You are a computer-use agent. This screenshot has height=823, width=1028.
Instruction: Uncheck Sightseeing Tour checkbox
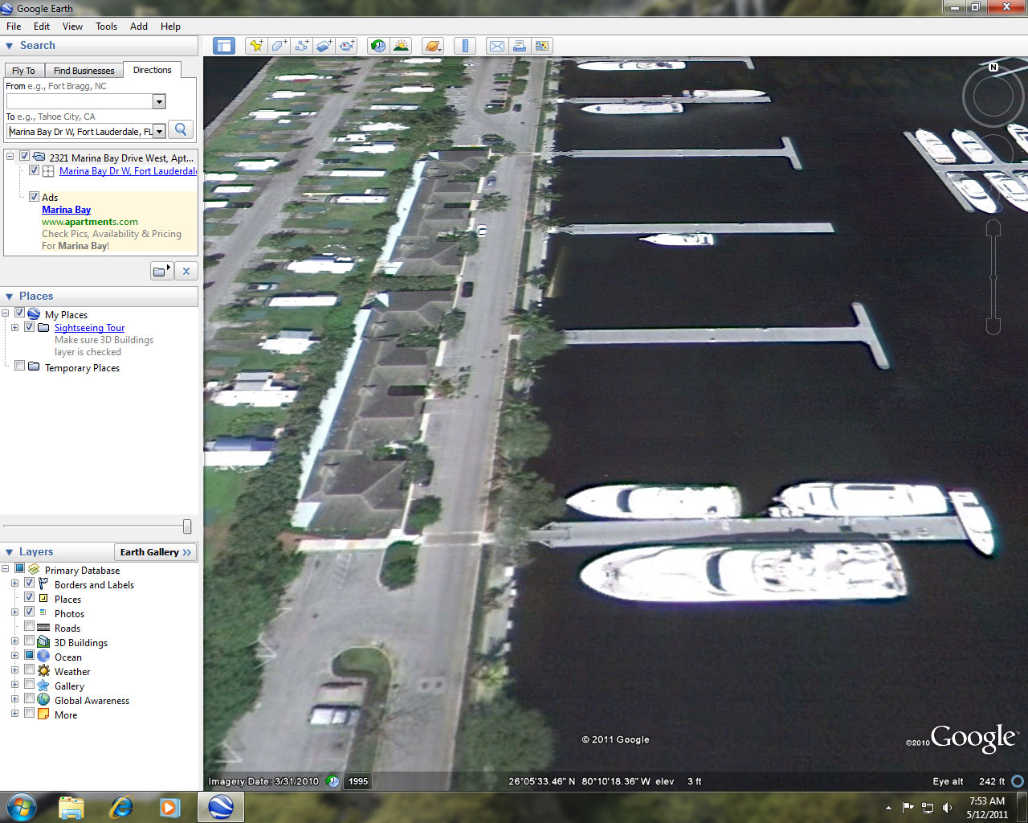[30, 327]
